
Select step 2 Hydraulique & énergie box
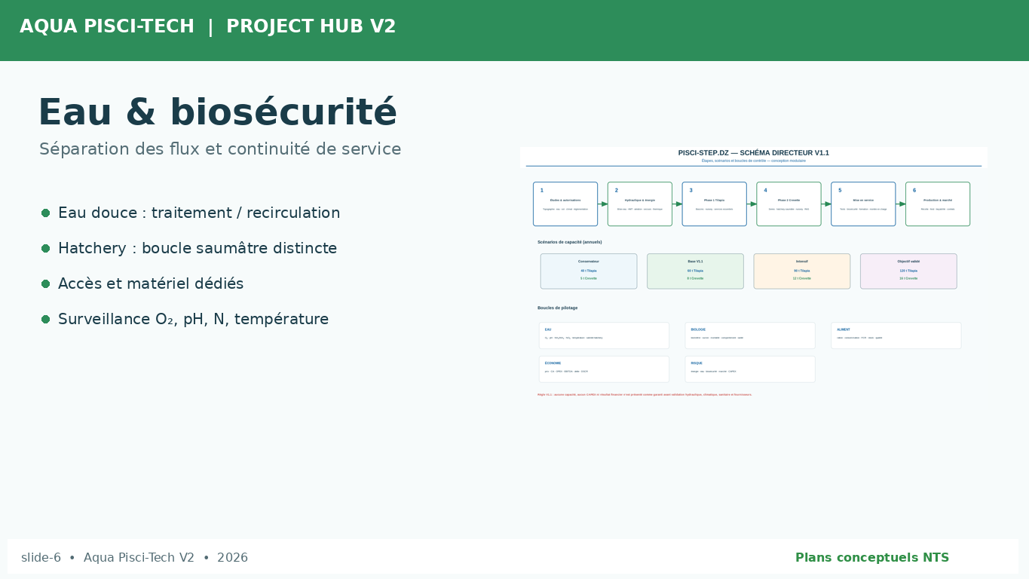point(640,204)
